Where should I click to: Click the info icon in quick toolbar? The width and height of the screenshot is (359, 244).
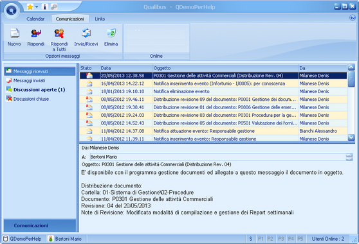pyautogui.click(x=45, y=7)
